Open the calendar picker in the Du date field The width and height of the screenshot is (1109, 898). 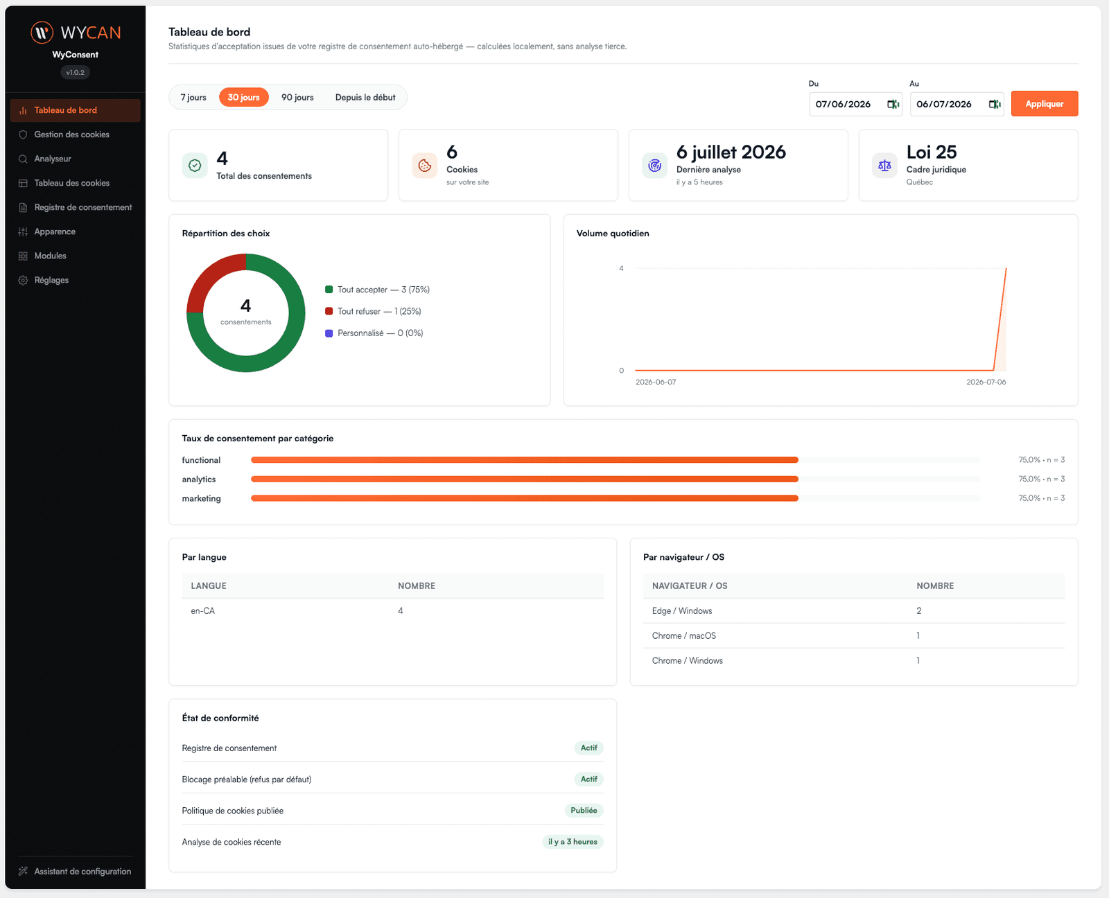click(x=893, y=104)
